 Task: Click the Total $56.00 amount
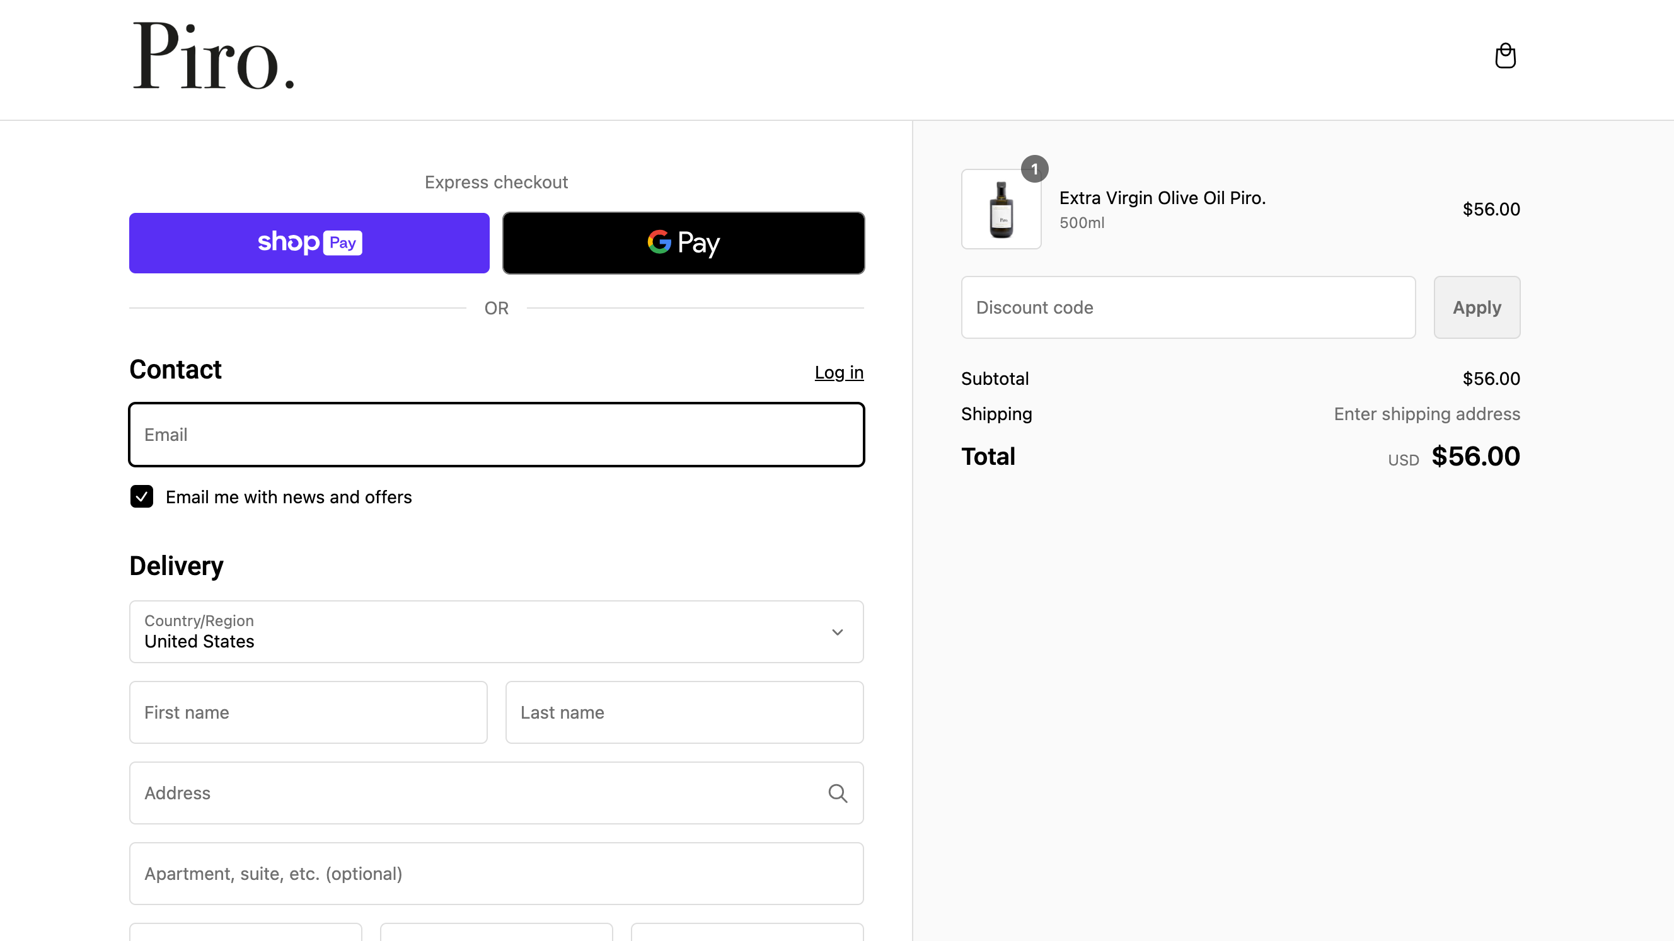point(1475,457)
